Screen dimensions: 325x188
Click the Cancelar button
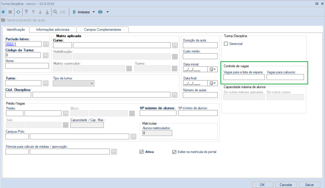click(286, 185)
